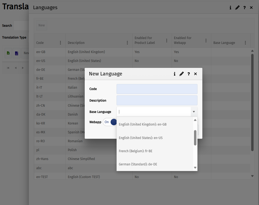Select English (United Kingdom): en-GB option

[155, 124]
